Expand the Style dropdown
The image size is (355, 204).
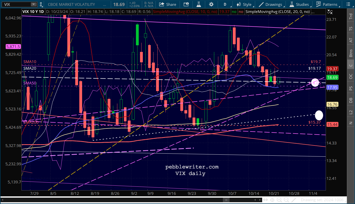point(244,4)
